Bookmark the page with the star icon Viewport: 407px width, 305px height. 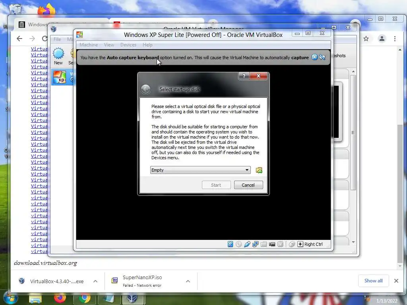click(366, 39)
